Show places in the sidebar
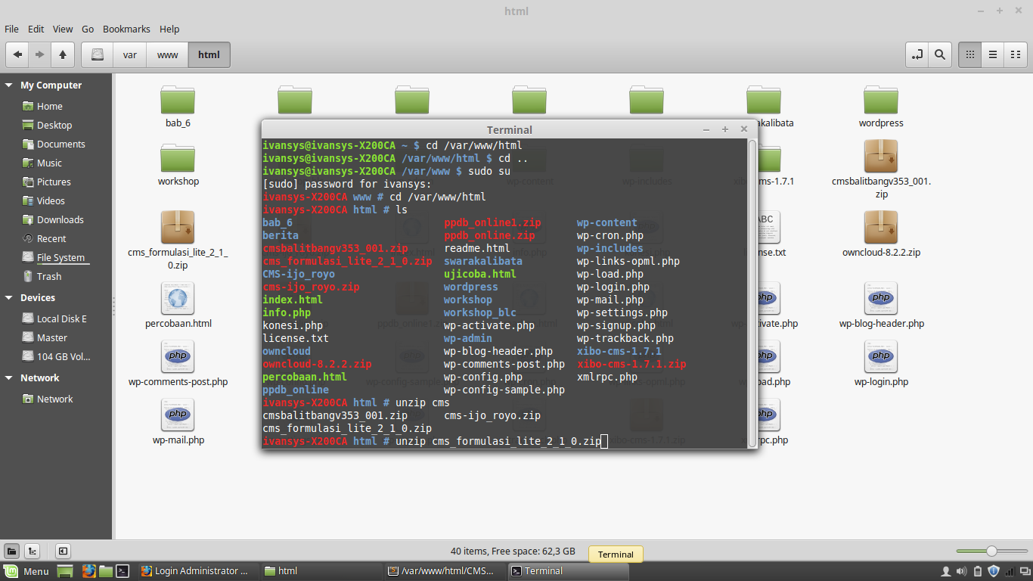 pyautogui.click(x=12, y=551)
